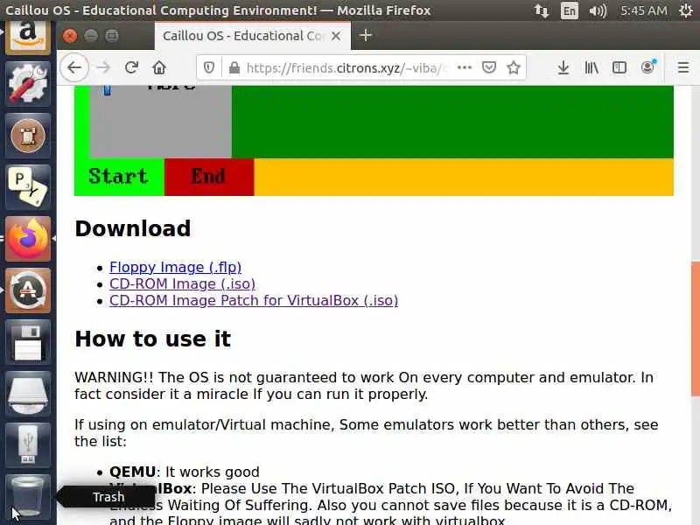The width and height of the screenshot is (700, 525).
Task: Open the downloads panel
Action: (563, 68)
